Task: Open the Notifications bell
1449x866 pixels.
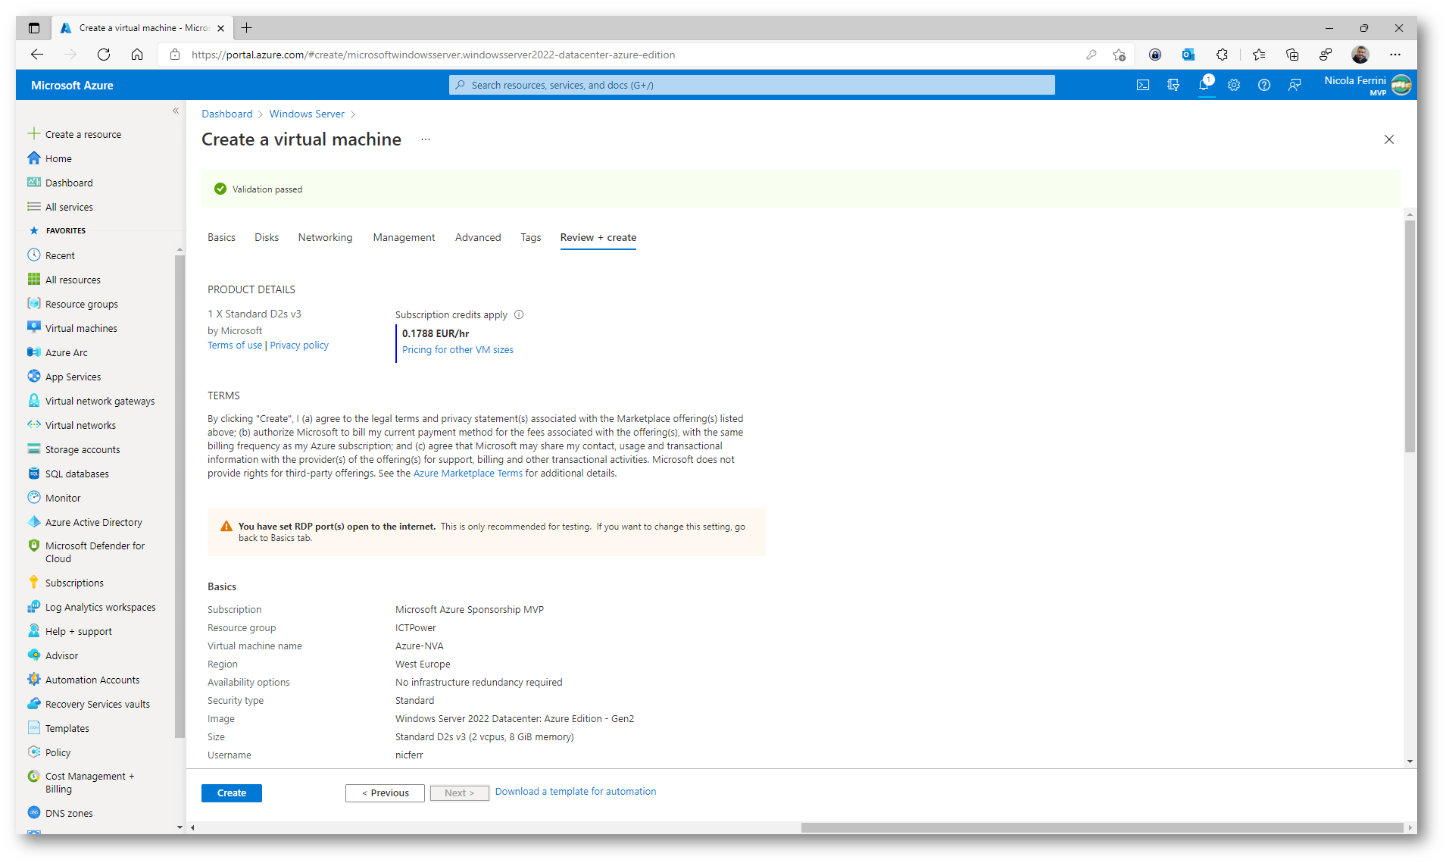Action: click(1204, 85)
